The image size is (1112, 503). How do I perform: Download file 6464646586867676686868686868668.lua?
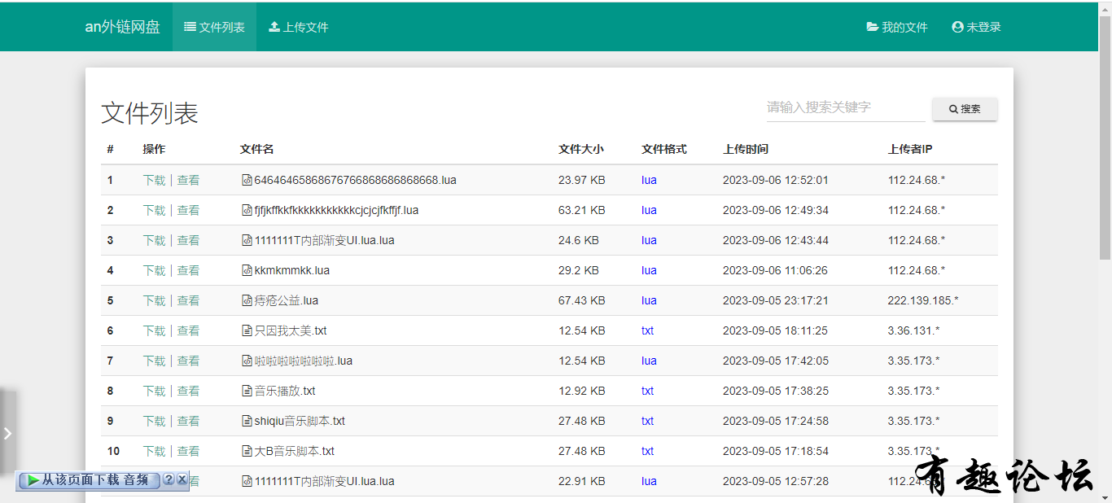point(154,180)
